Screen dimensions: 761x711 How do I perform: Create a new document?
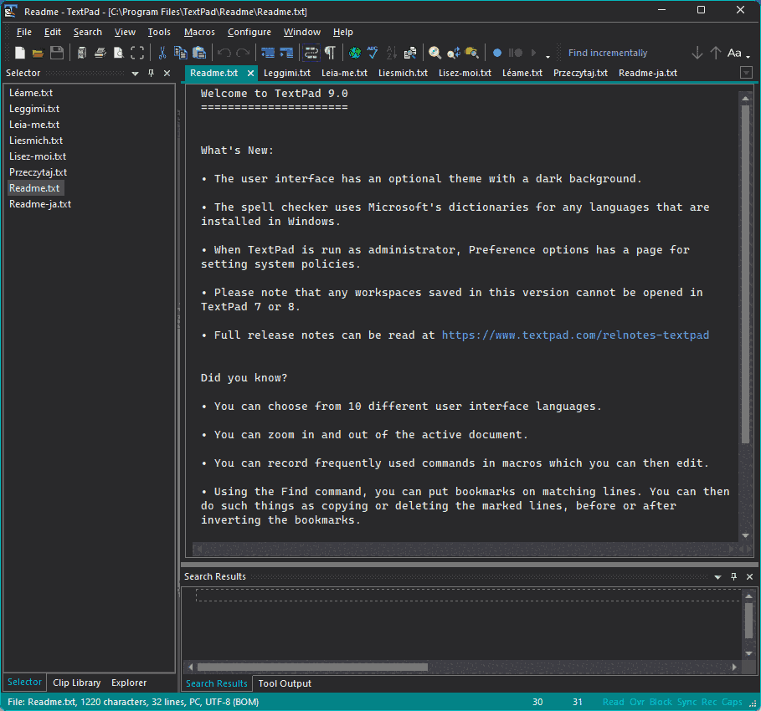[19, 52]
